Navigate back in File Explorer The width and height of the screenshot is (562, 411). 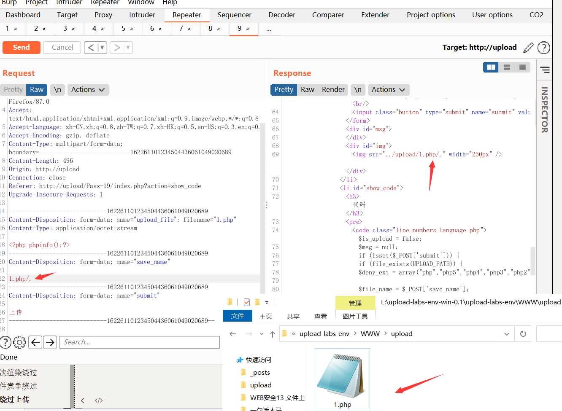point(233,334)
